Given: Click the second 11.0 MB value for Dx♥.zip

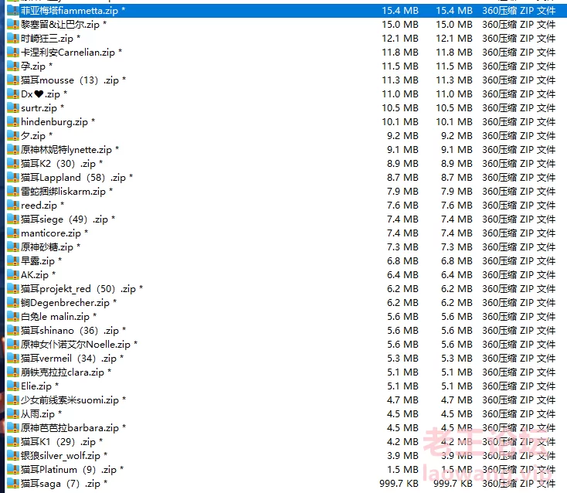Looking at the screenshot, I should click(454, 94).
